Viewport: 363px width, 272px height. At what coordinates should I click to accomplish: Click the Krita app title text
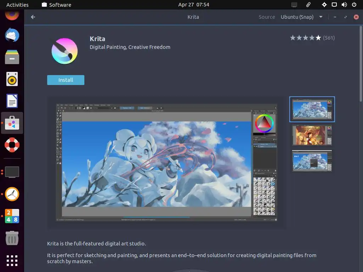97,39
